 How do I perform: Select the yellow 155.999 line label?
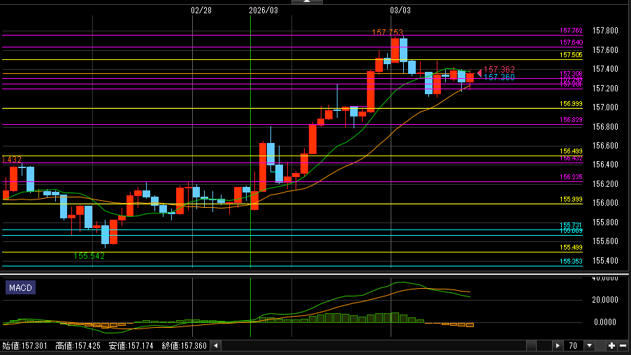point(571,199)
